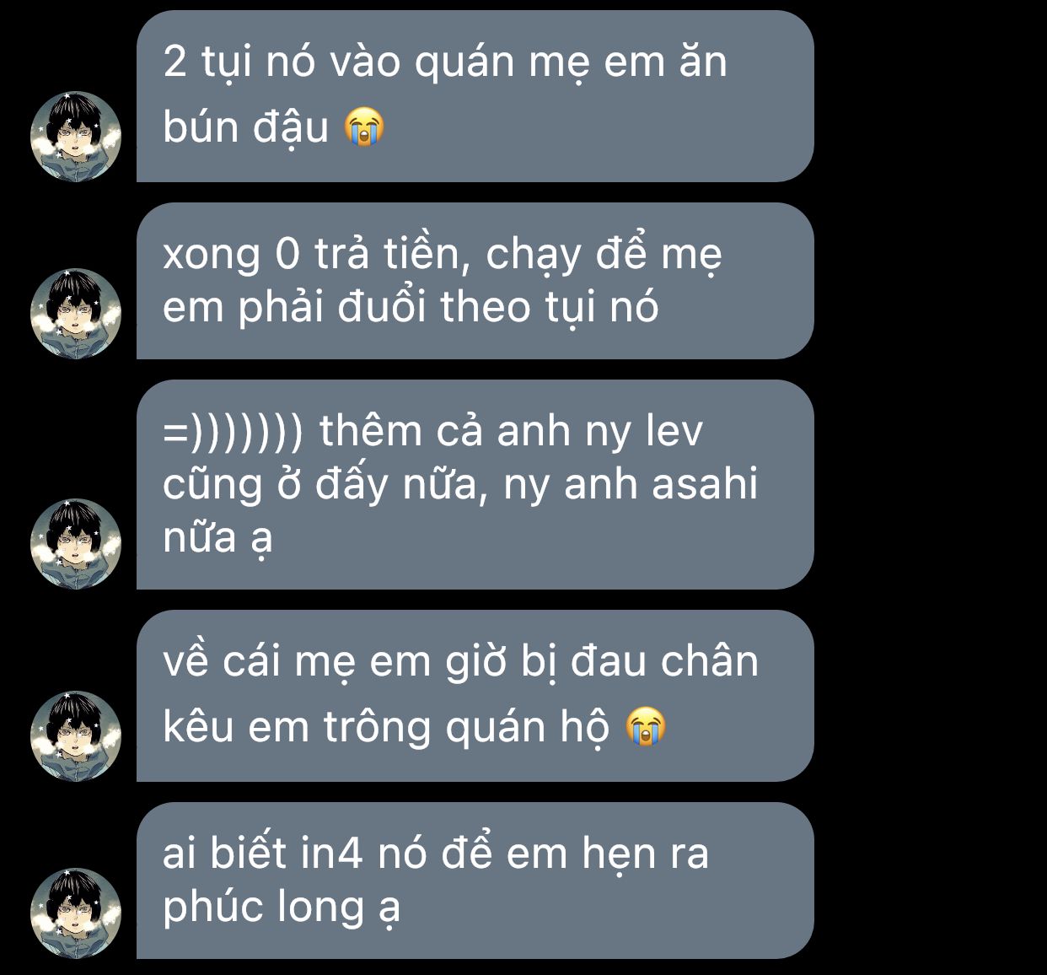The width and height of the screenshot is (1047, 975).
Task: Open profile picture next to 'phúc long ạ' message
Action: [76, 913]
